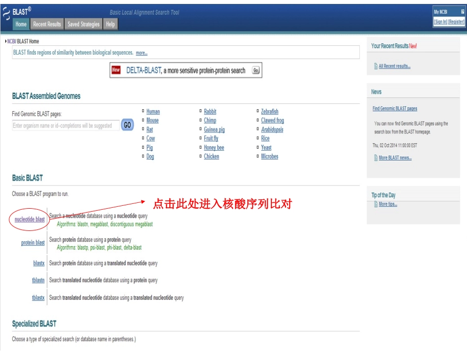Open the Chimp genome link
Viewport: 467px width, 351px height.
point(210,121)
